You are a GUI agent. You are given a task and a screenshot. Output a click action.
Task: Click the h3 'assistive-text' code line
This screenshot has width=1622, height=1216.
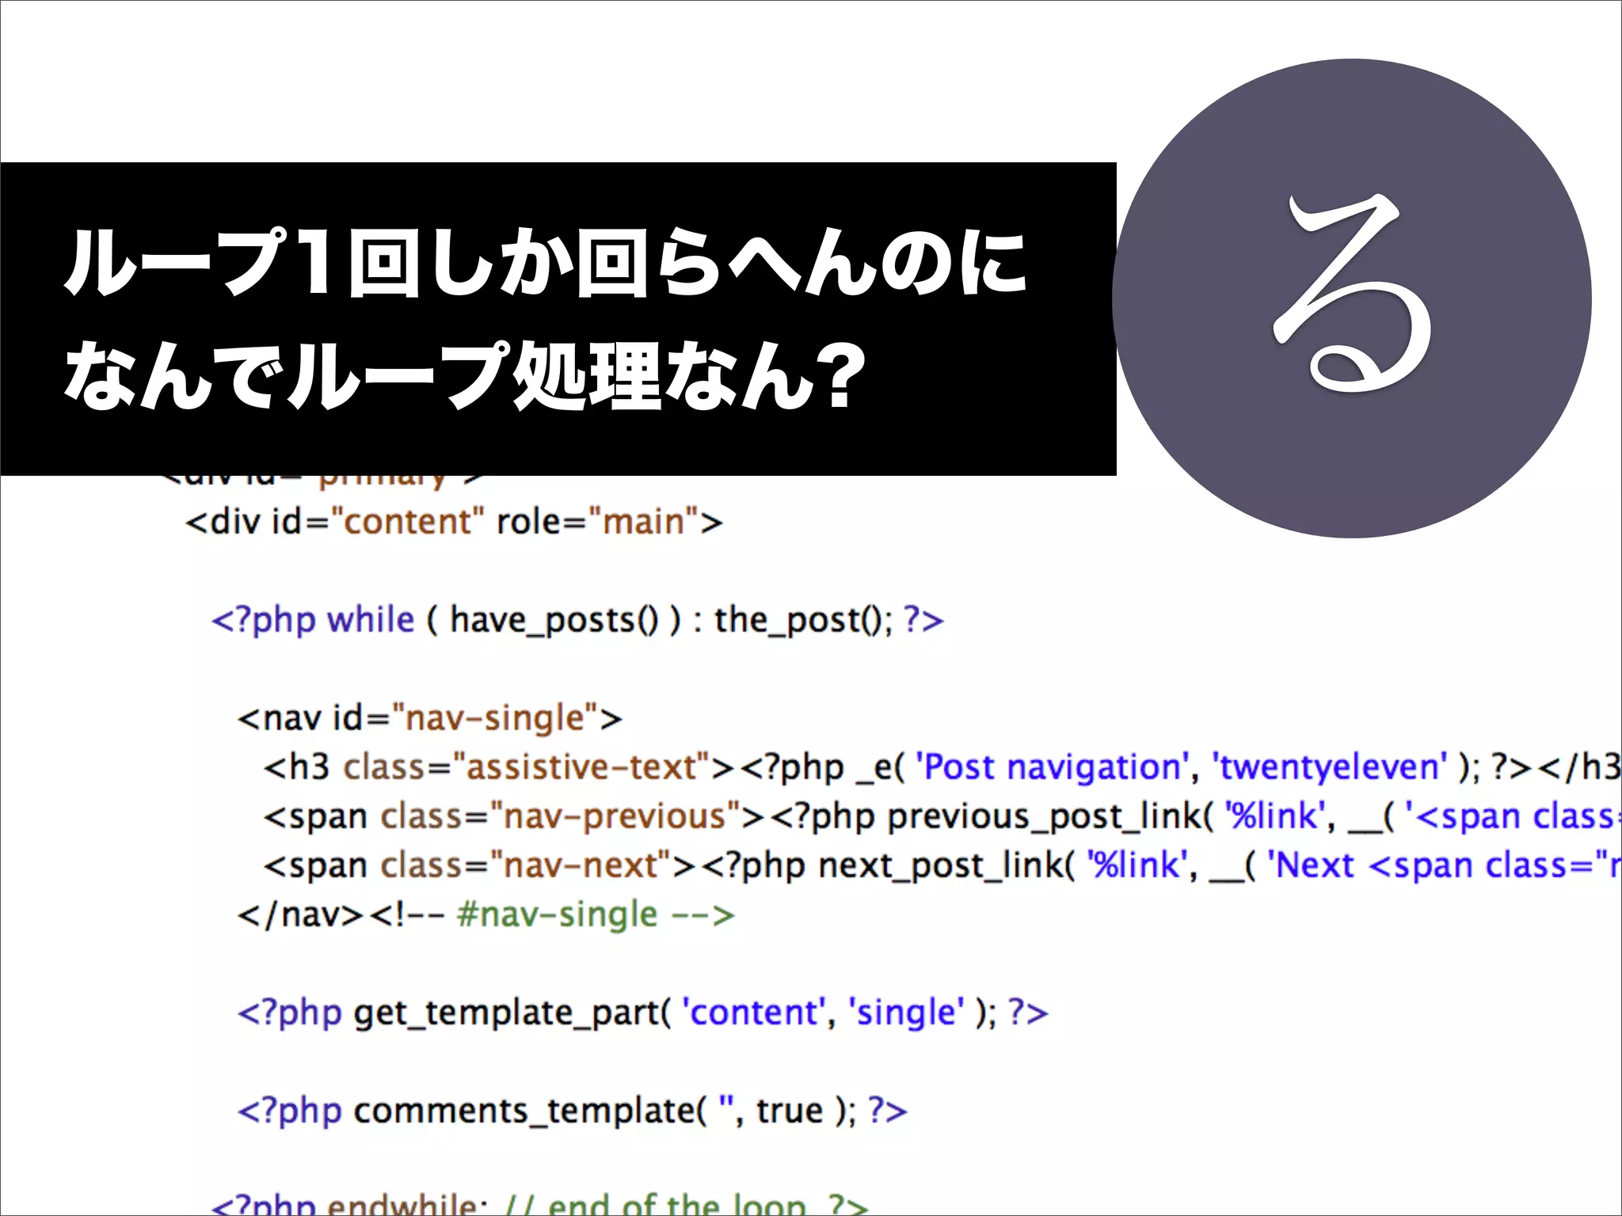click(942, 768)
